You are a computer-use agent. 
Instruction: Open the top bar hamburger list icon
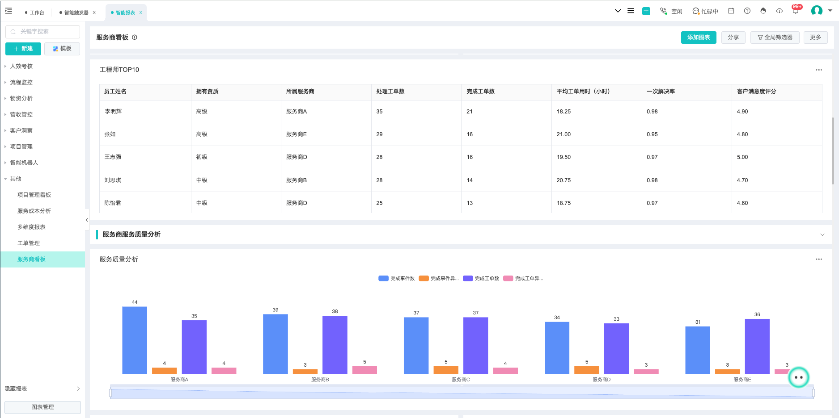coord(631,11)
